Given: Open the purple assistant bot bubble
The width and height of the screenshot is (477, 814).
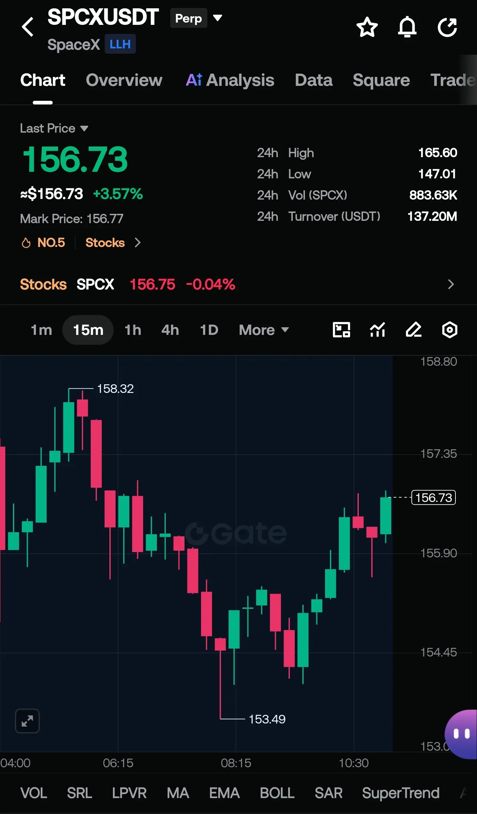Looking at the screenshot, I should click(x=461, y=734).
